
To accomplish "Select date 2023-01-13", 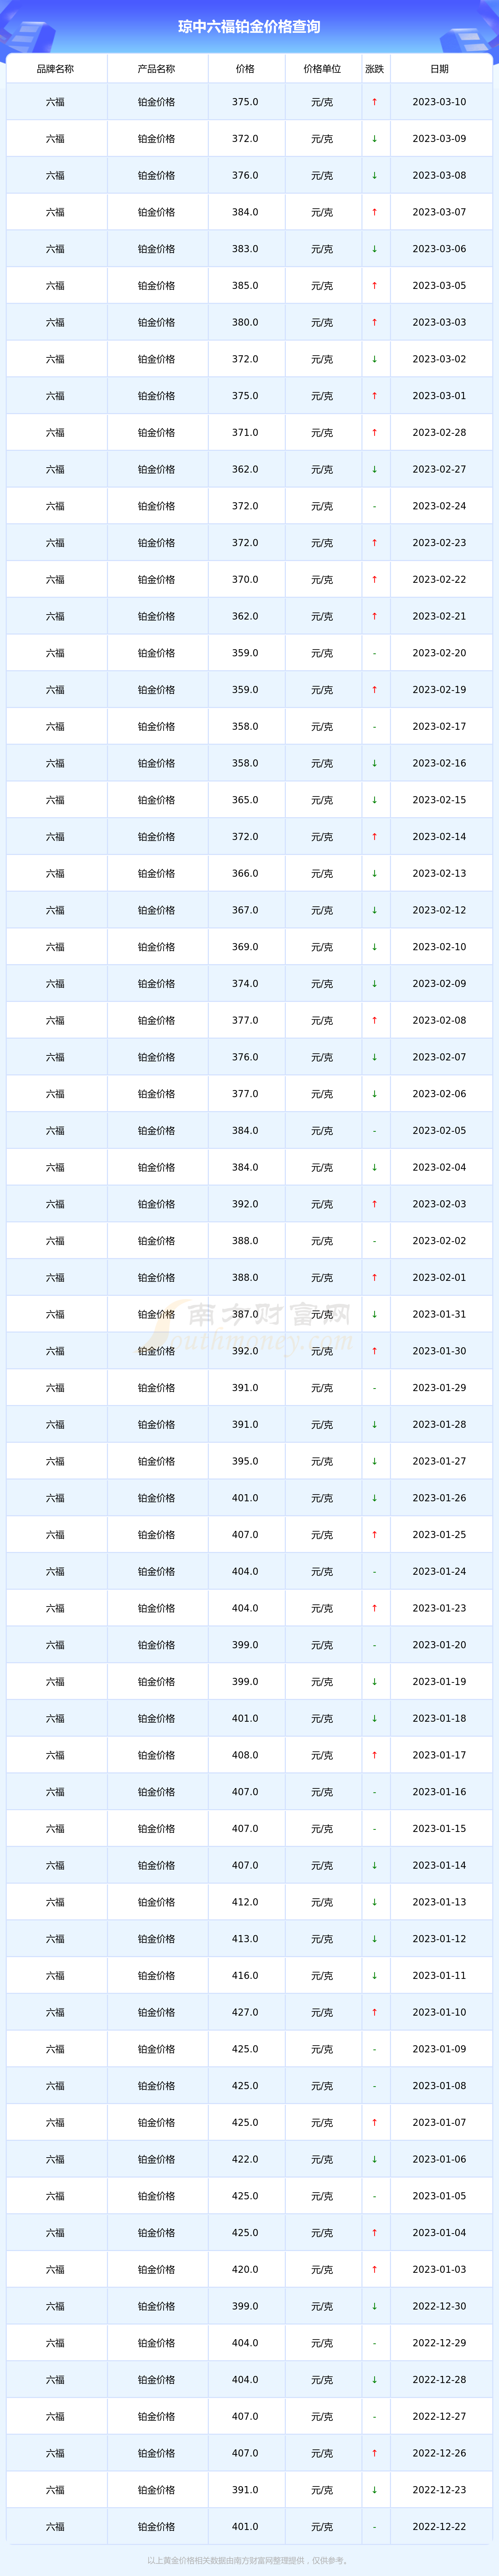I will 439,1902.
